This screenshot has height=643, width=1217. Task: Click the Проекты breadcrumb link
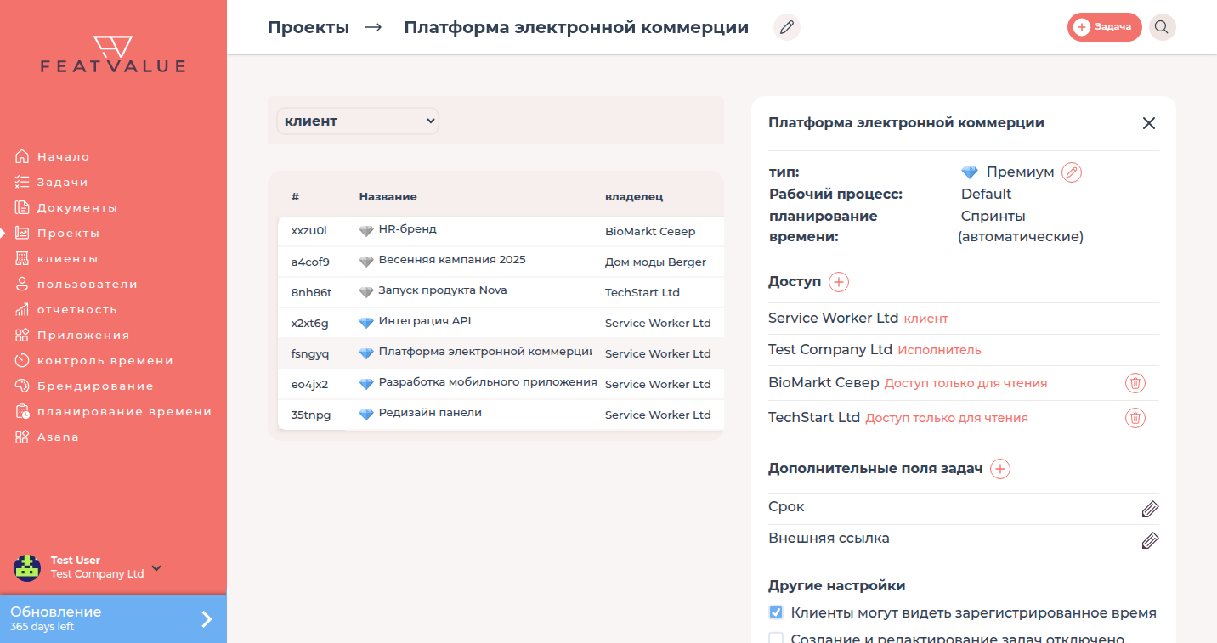pyautogui.click(x=308, y=27)
